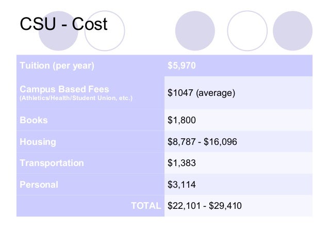329x247 pixels.
Task: Select the $3,114 personal cost cell
Action: 238,185
